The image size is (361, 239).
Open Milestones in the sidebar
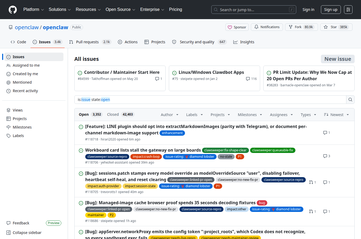click(x=34, y=127)
